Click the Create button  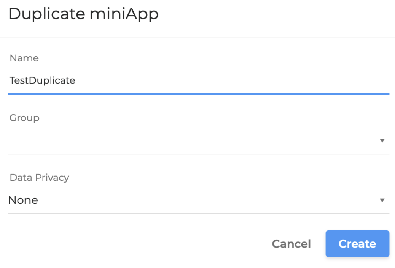click(357, 244)
